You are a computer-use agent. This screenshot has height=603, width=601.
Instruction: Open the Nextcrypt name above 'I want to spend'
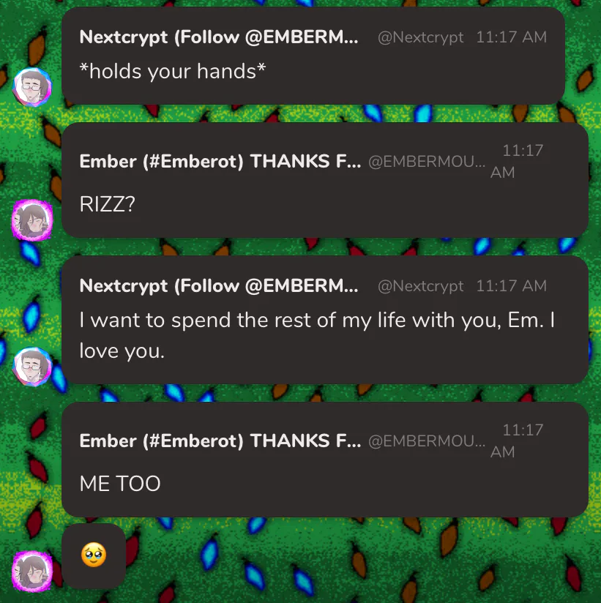coord(219,285)
